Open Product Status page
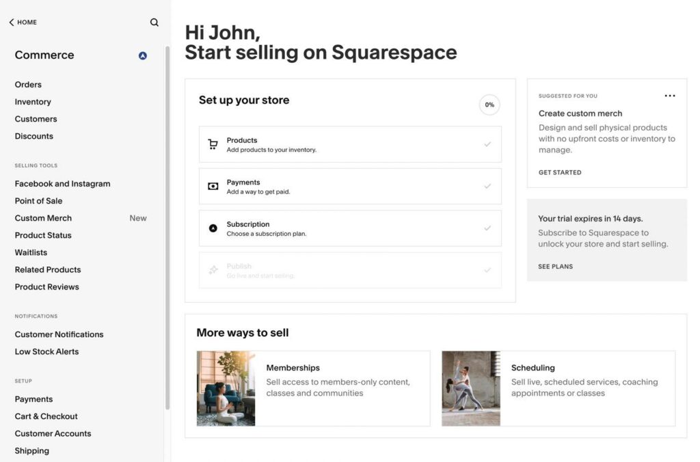Viewport: 700px width, 462px height. [x=43, y=235]
